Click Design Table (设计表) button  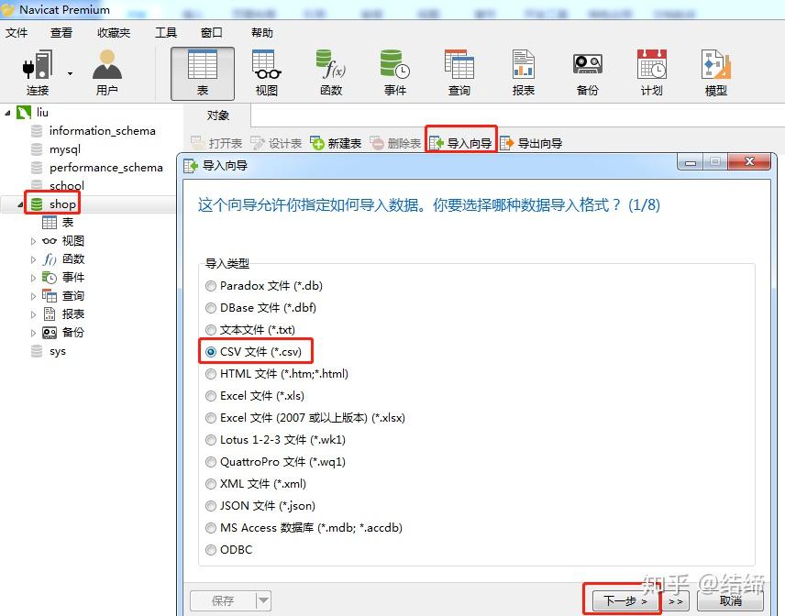276,143
